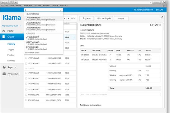Click the Ship order button

click(x=87, y=19)
